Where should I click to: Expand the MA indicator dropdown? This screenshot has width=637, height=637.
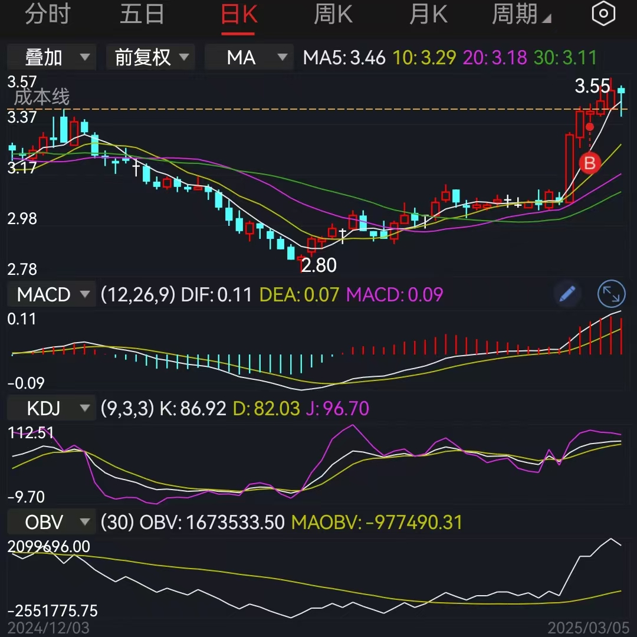click(249, 57)
